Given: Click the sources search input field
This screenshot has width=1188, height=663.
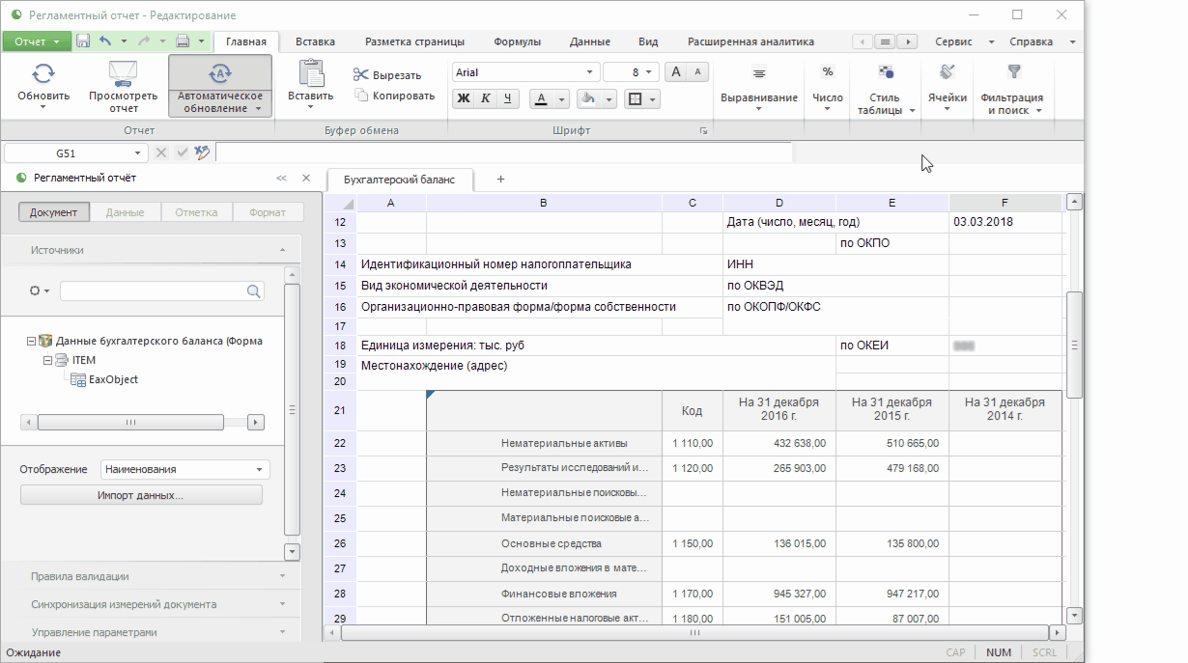Looking at the screenshot, I should point(152,290).
